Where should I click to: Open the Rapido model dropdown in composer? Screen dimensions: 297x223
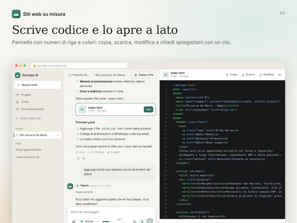click(89, 221)
